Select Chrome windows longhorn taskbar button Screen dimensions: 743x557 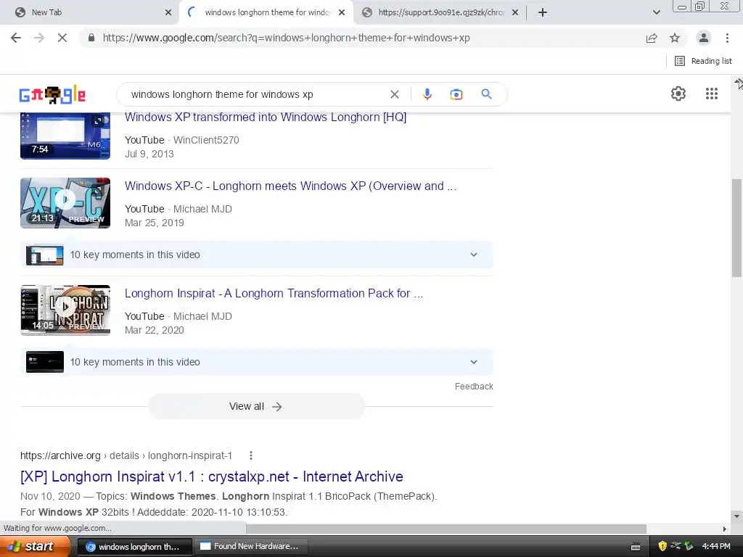point(134,547)
